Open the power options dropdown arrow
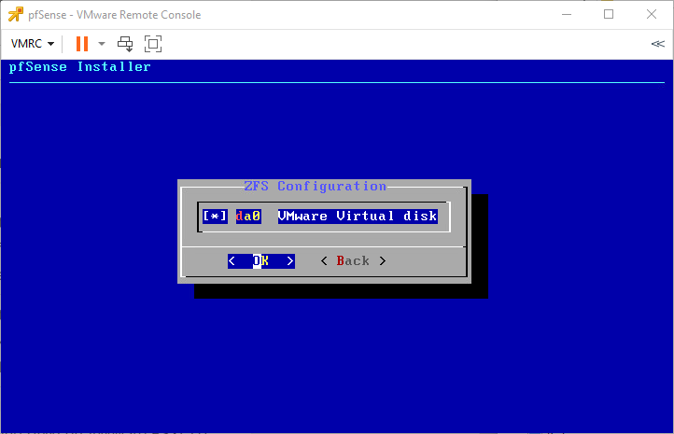 point(102,44)
